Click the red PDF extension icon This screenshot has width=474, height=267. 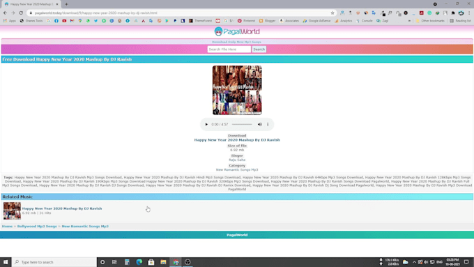tap(422, 13)
